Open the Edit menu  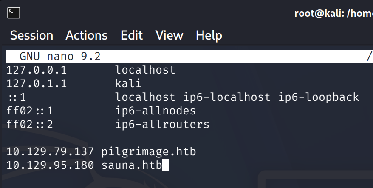(132, 35)
